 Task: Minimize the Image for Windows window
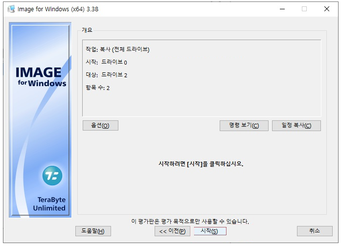282,9
